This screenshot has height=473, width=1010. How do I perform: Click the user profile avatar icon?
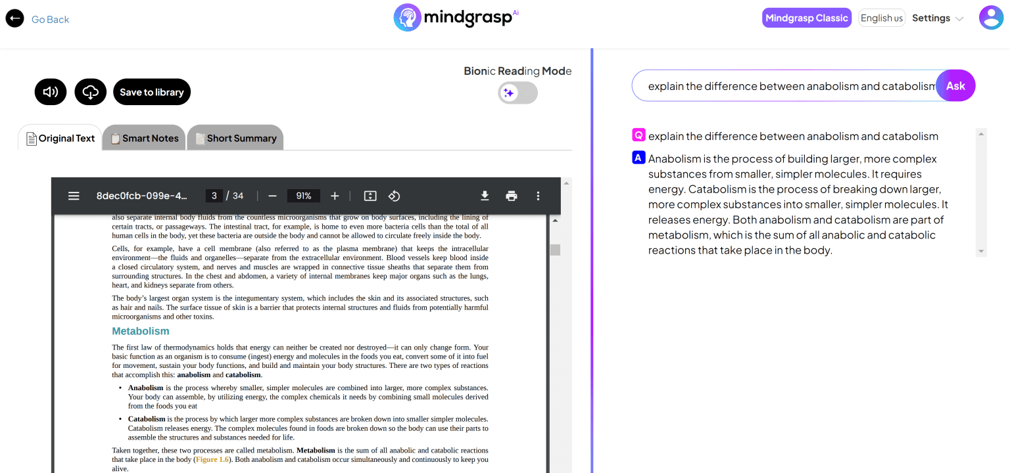(992, 17)
